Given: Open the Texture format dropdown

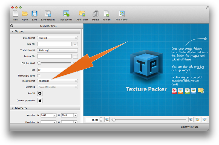Looking at the screenshot, I should pos(57,50).
